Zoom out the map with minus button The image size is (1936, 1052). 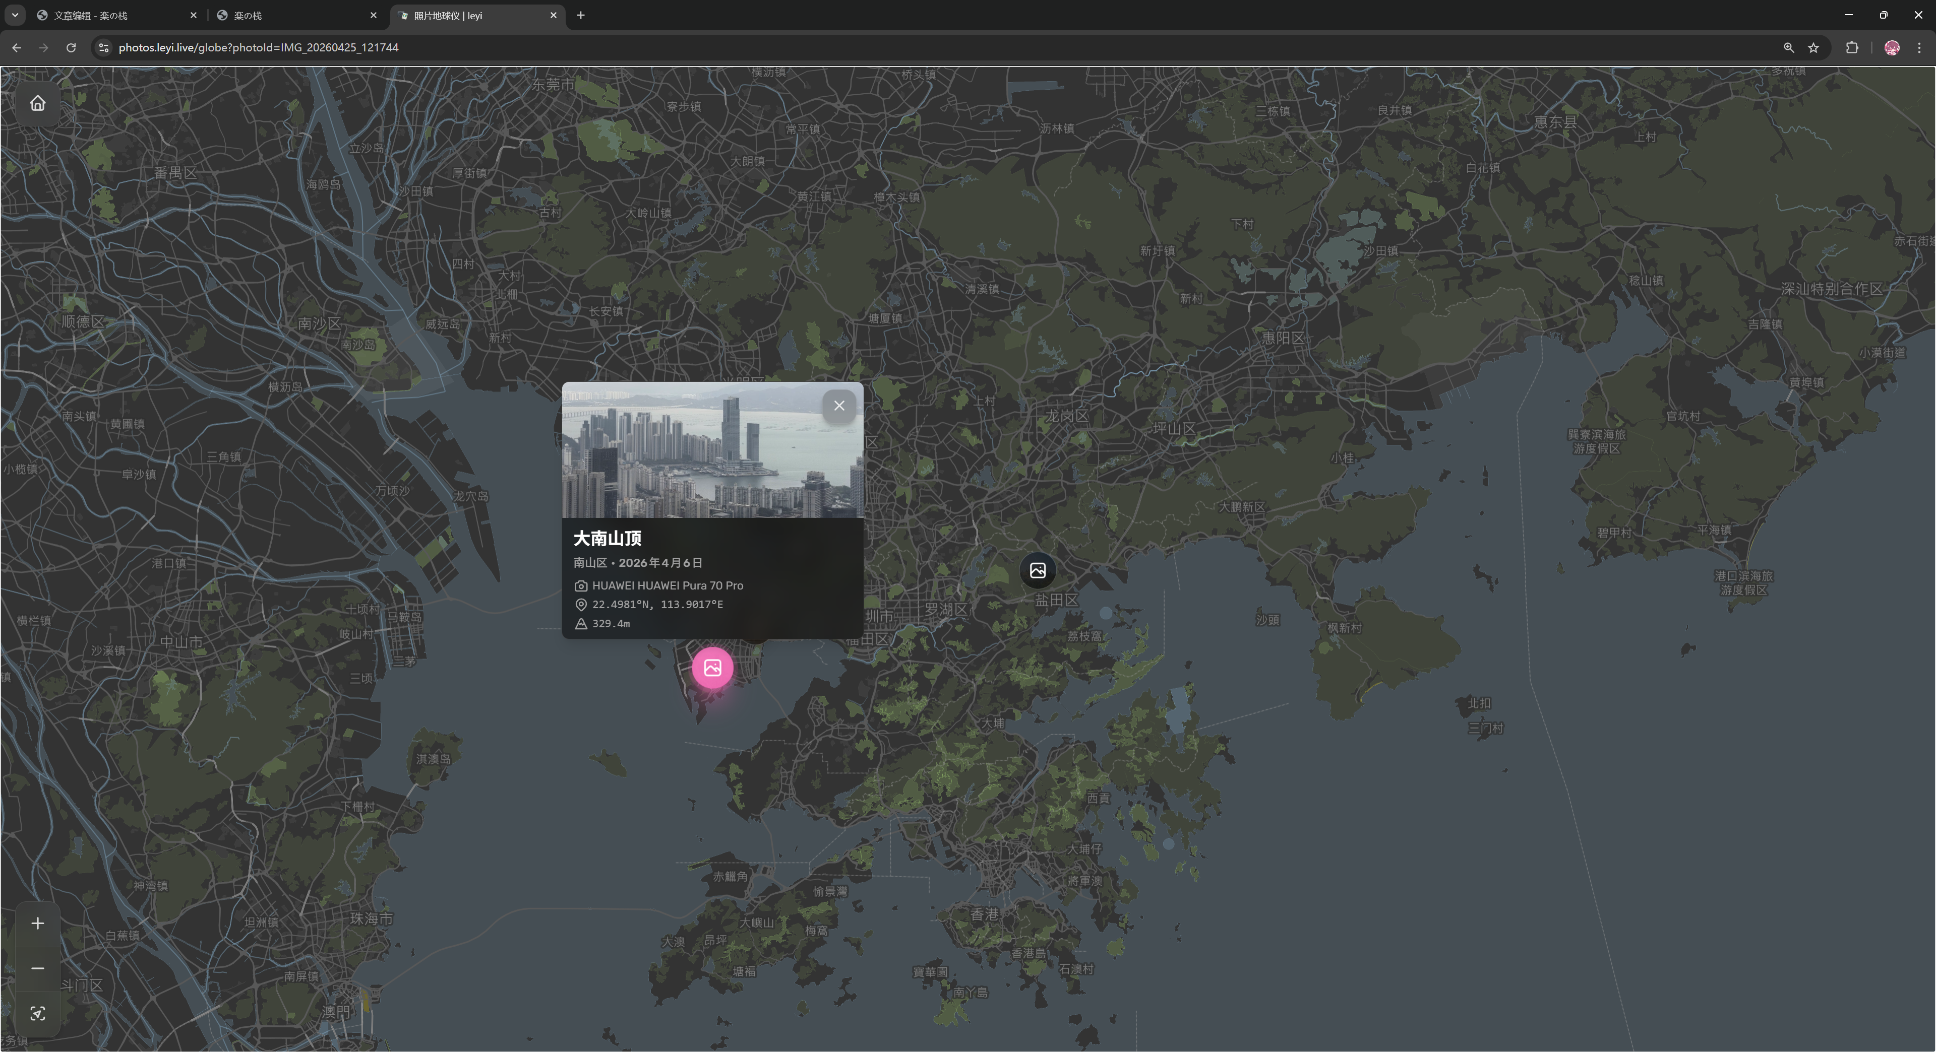38,968
